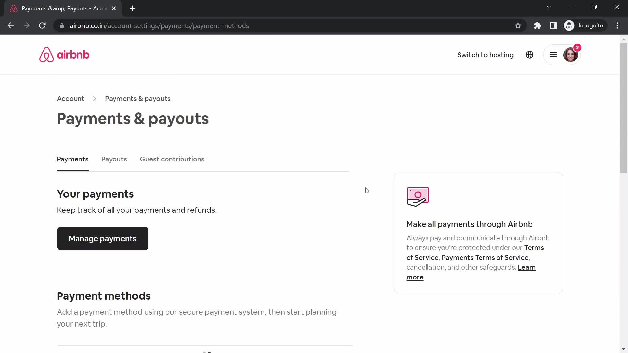Click the Switch to hosting link
This screenshot has height=353, width=628.
[485, 55]
